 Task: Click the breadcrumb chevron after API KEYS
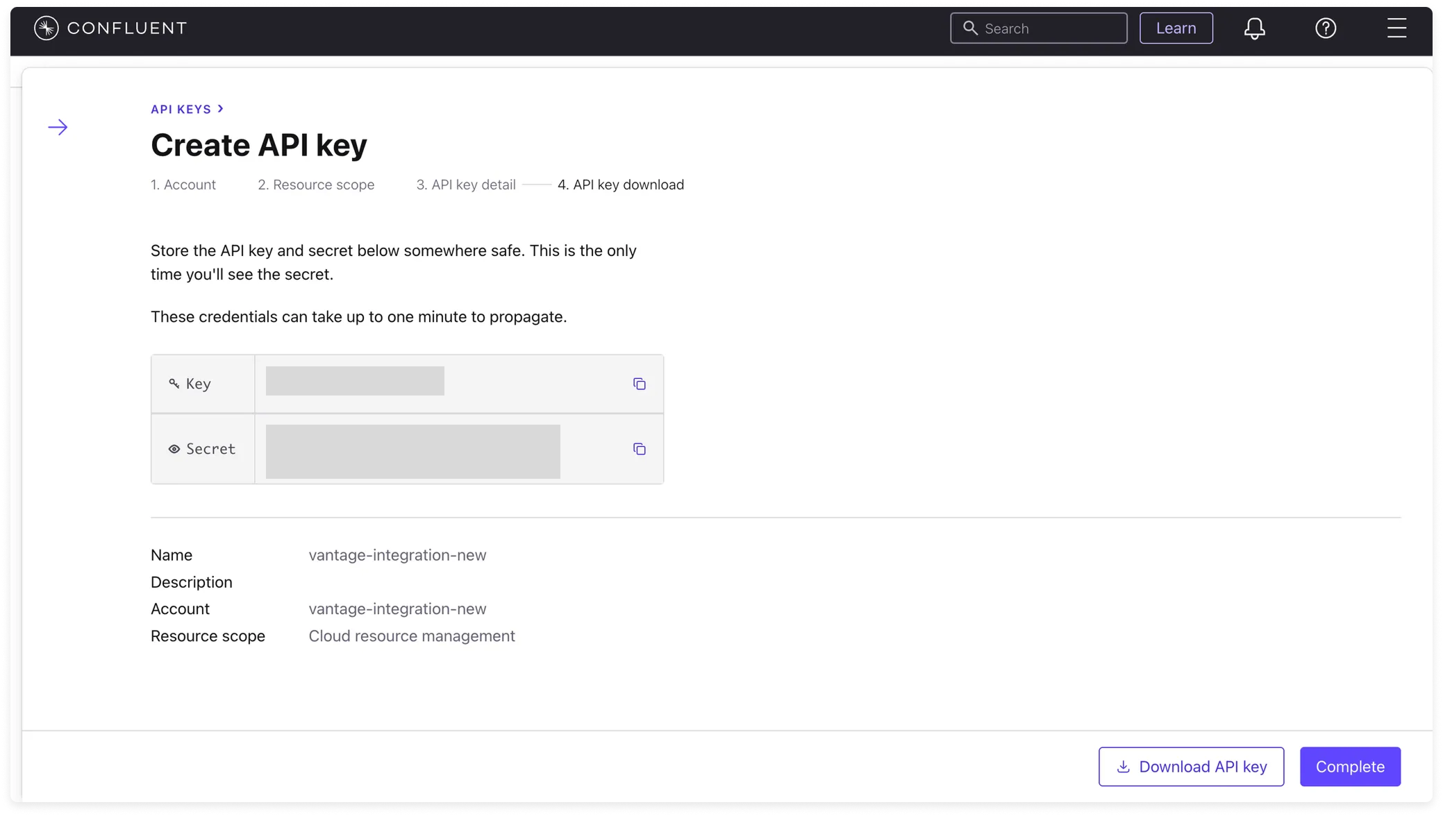[221, 109]
